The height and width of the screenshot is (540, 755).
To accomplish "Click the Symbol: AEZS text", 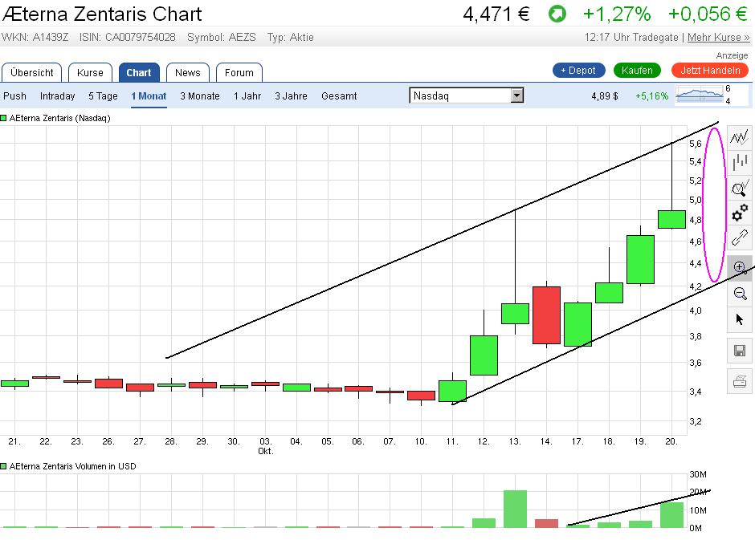I will point(222,38).
